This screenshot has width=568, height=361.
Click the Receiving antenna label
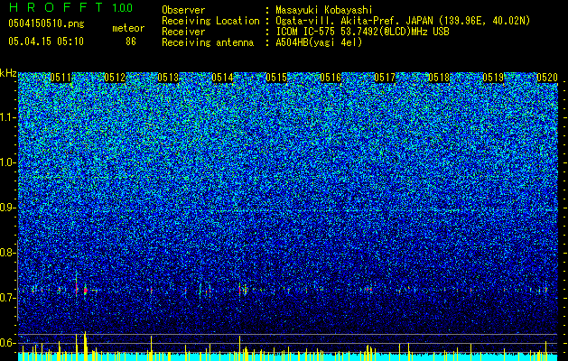(x=208, y=42)
